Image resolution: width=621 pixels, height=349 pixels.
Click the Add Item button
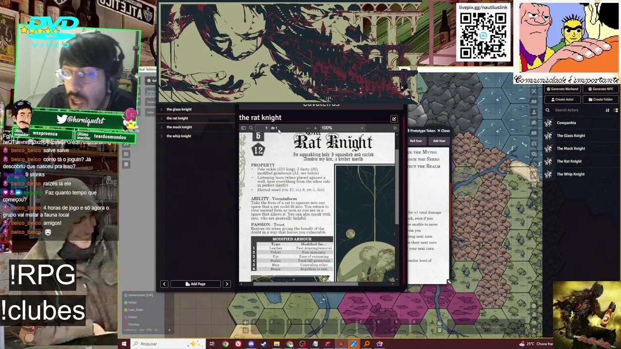[x=439, y=141]
